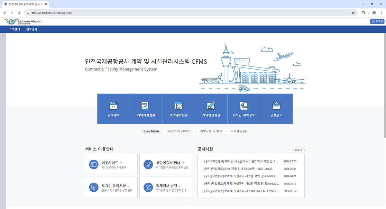Bookmark this page with the star icon
Screen dimensions: 386x209
(353, 13)
